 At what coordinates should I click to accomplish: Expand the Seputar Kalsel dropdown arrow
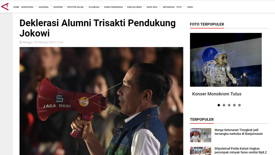tap(86, 7)
